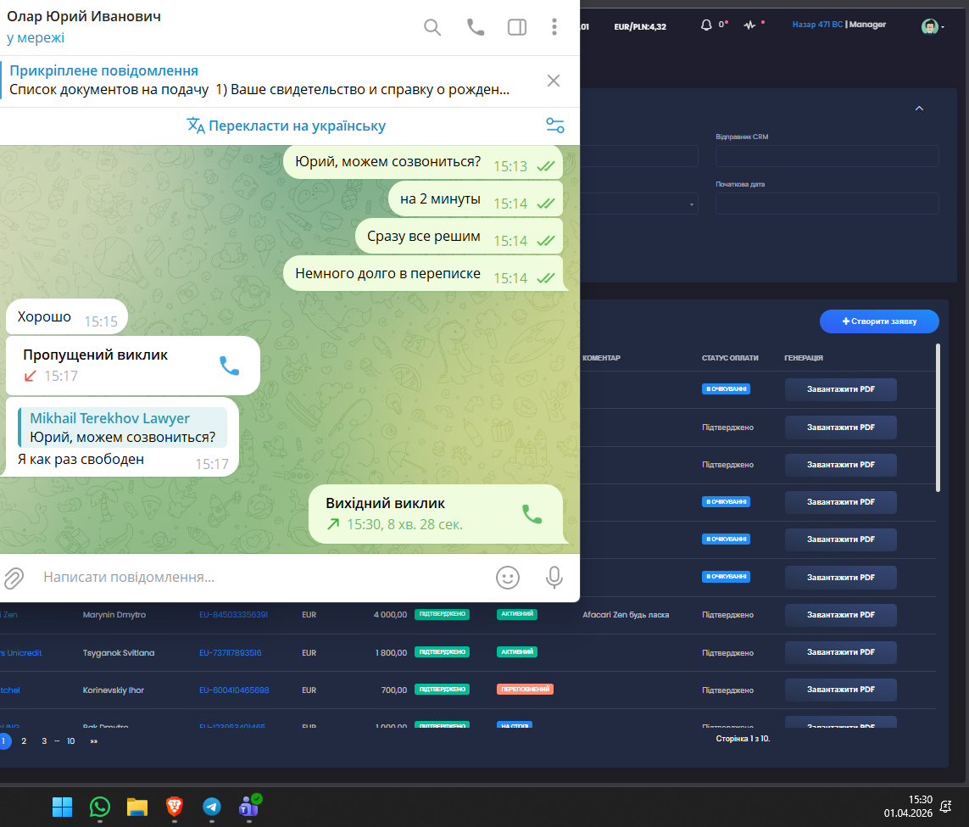969x827 pixels.
Task: Click Translate to Ukrainian link
Action: pos(287,126)
